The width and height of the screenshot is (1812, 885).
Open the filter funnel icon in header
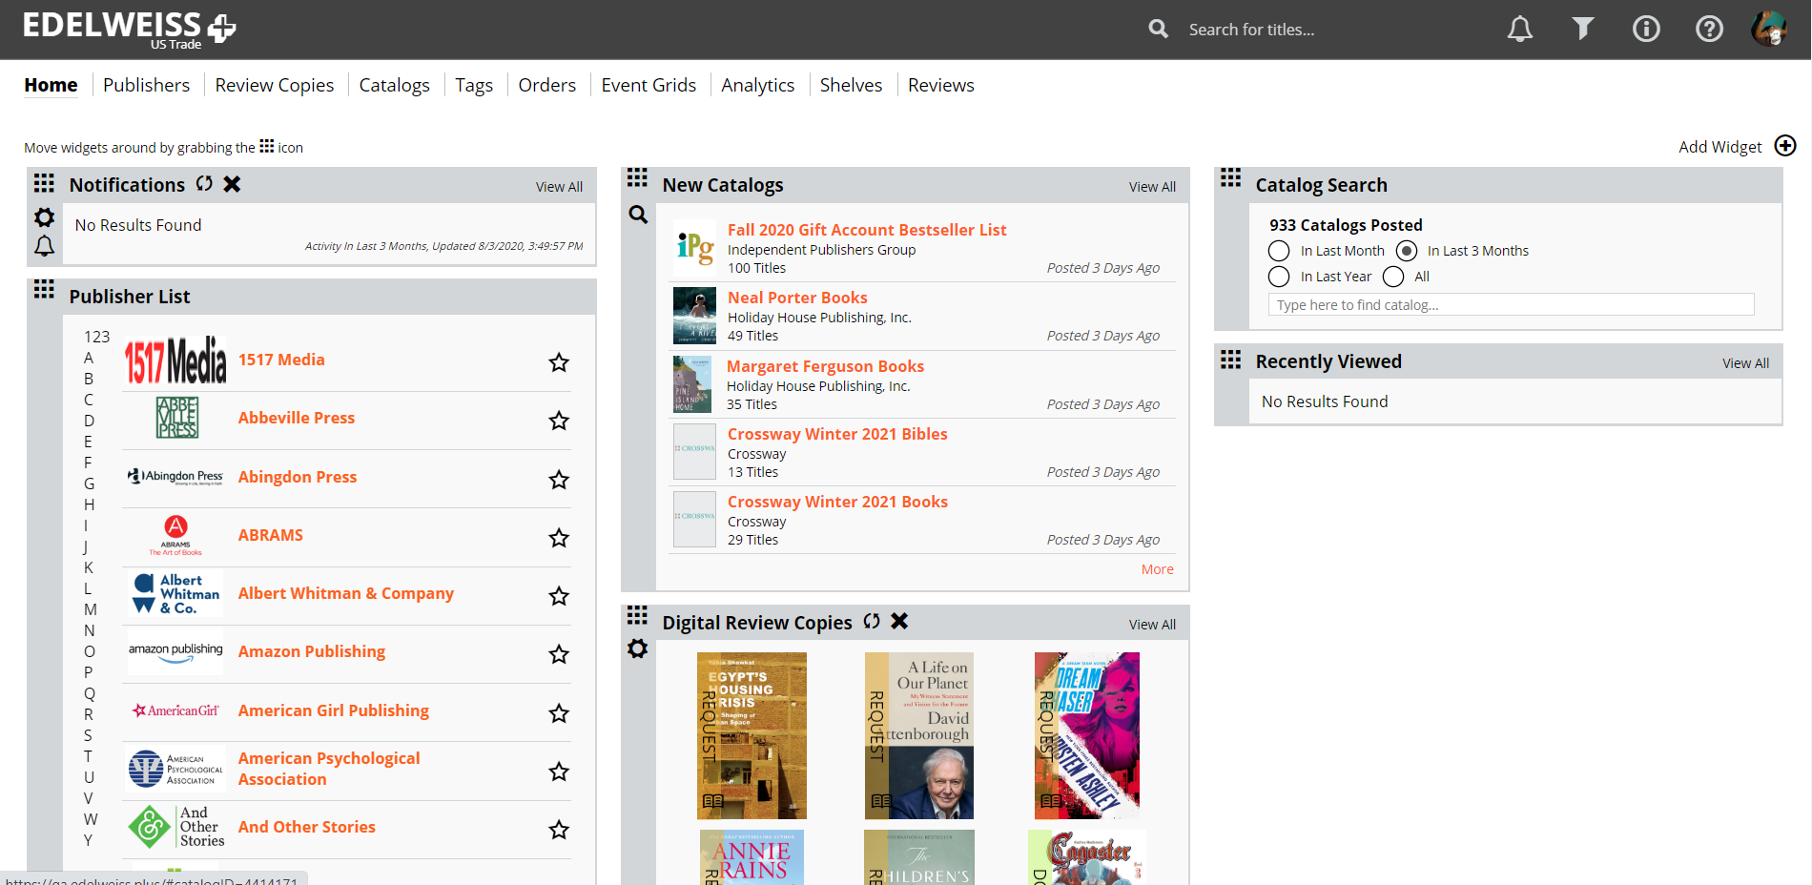[1583, 30]
